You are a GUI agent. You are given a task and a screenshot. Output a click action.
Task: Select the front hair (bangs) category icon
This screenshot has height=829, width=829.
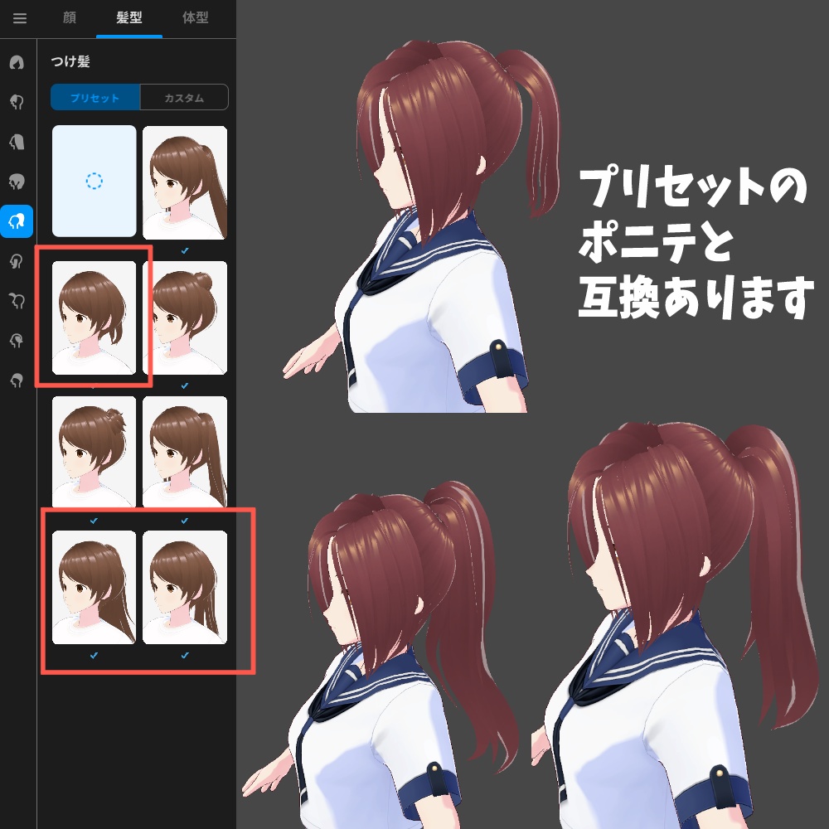(17, 99)
